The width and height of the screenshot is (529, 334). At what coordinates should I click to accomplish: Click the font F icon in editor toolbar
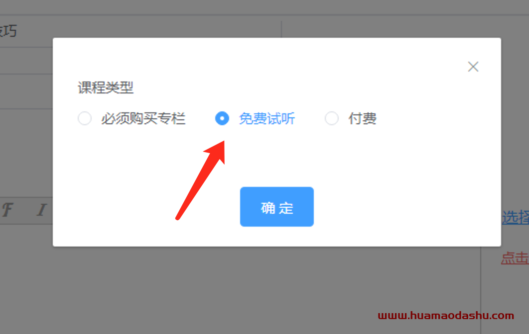pyautogui.click(x=7, y=210)
